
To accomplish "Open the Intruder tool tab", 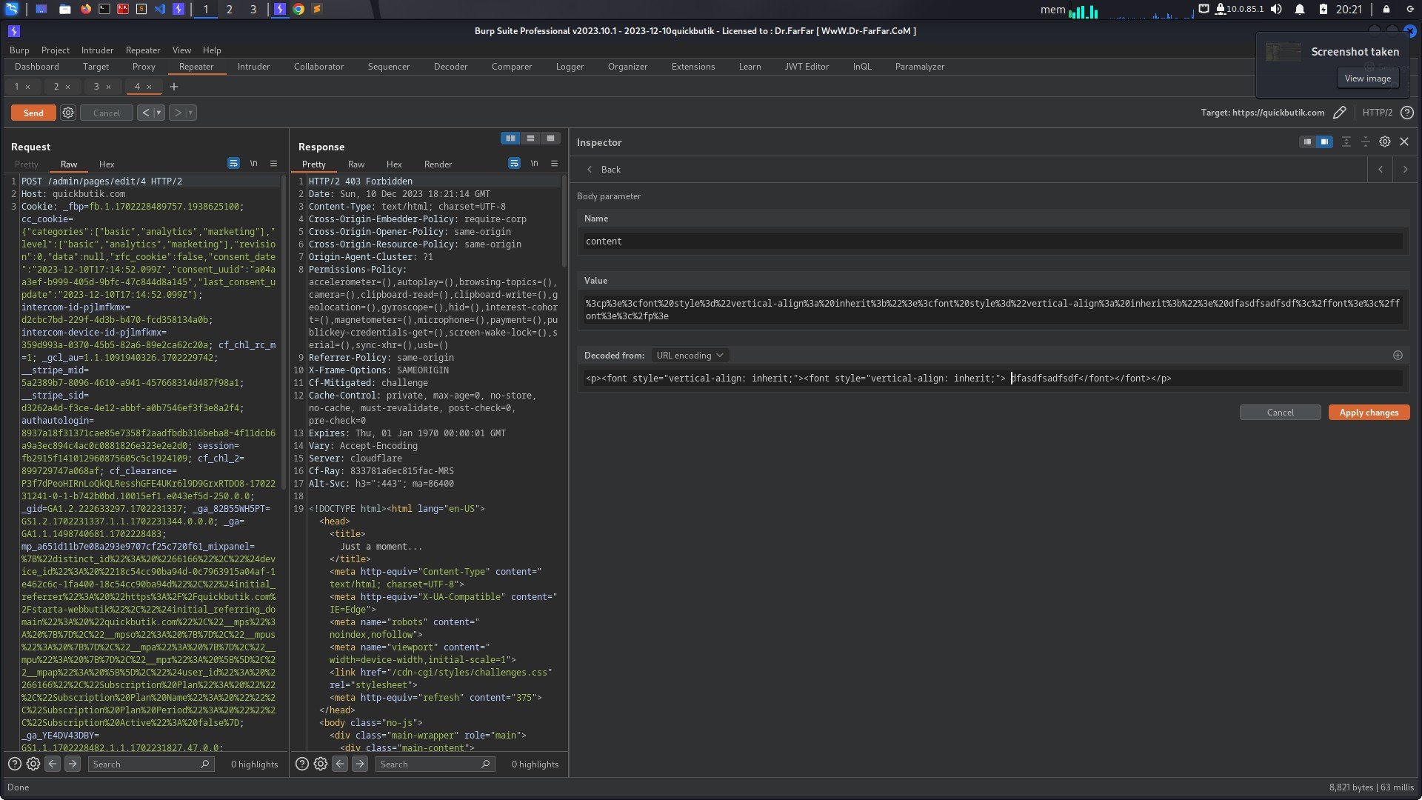I will (253, 67).
